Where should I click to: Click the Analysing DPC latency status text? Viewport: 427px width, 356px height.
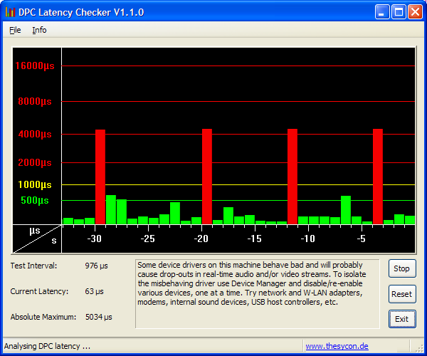tap(47, 346)
